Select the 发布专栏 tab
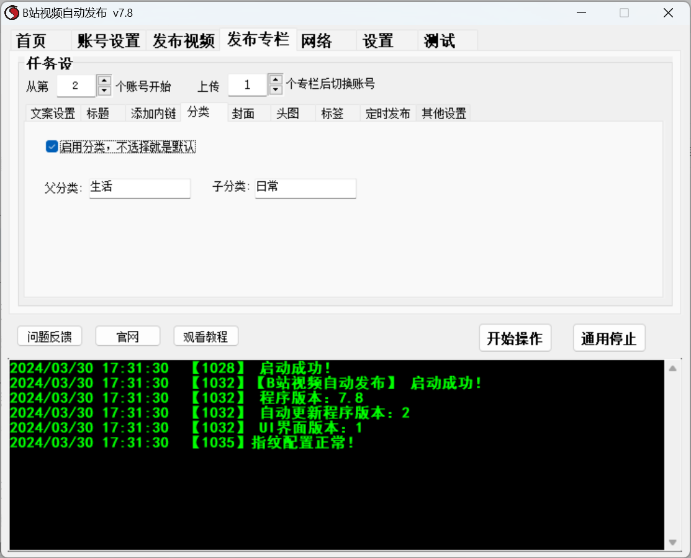Screen dimensions: 691x558 click(258, 40)
